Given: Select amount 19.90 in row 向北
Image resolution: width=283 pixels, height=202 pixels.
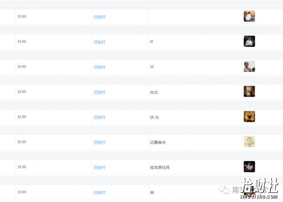Looking at the screenshot, I should point(22,91).
